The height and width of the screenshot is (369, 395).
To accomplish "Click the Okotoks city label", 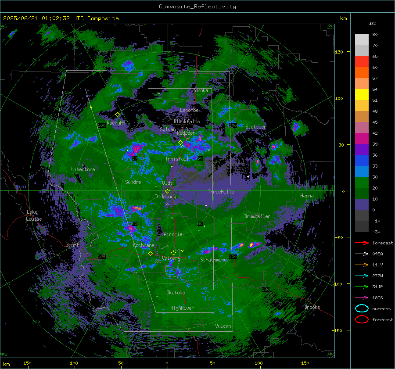I will [x=176, y=293].
